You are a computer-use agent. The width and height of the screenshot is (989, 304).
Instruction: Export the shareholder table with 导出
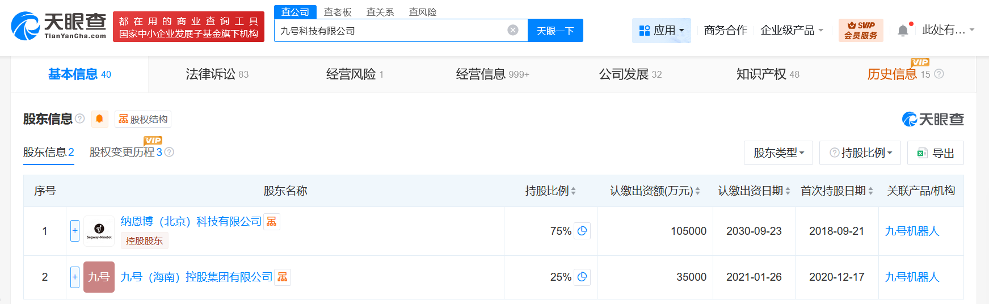pos(935,153)
